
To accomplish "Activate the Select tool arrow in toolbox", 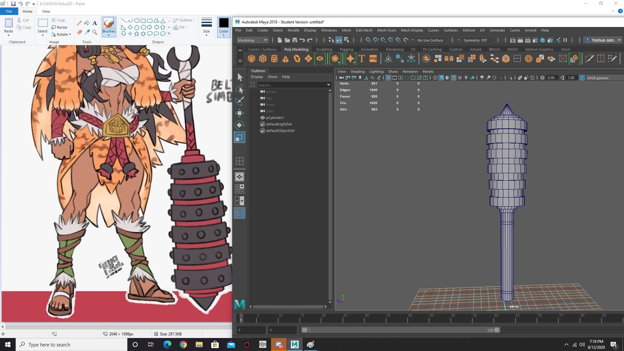I will [x=240, y=77].
